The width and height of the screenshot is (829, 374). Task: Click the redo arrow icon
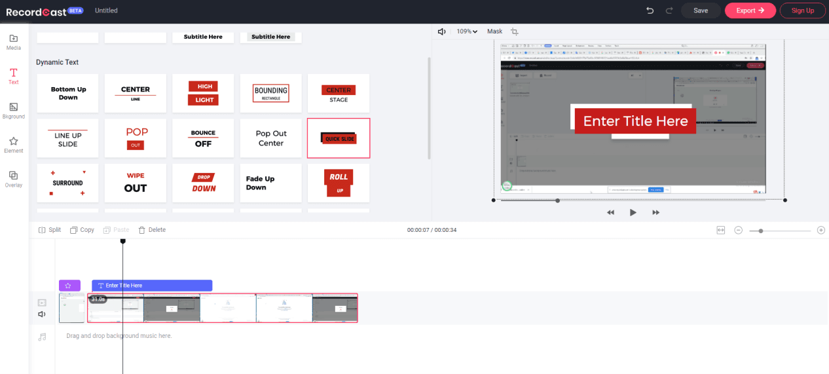point(669,10)
